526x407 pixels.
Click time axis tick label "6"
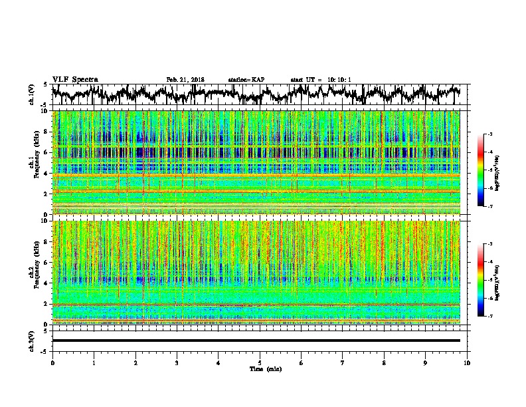302,363
